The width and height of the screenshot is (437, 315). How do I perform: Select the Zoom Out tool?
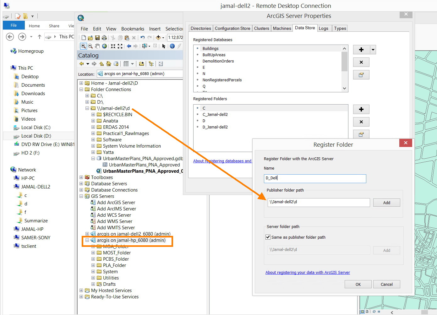[x=90, y=46]
